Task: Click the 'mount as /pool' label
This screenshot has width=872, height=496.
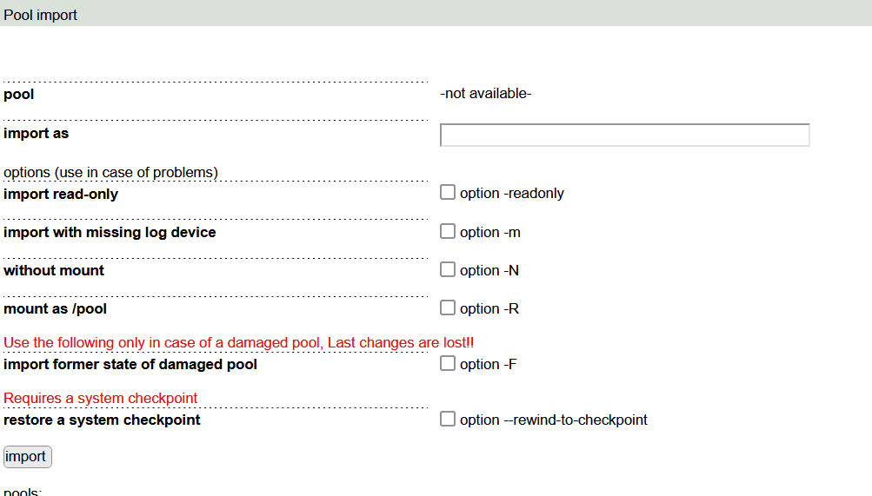Action: [56, 308]
